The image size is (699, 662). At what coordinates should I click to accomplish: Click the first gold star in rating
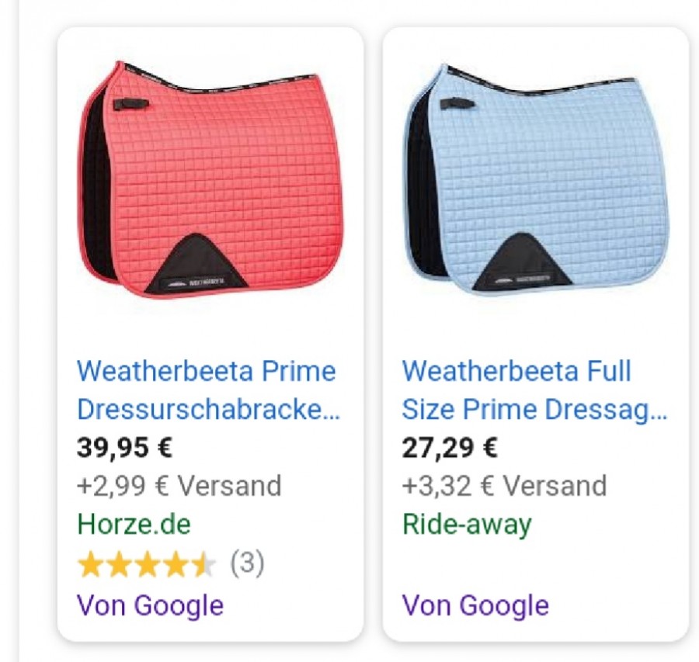89,564
